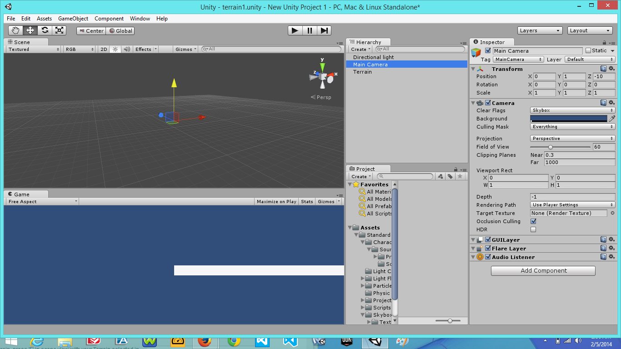Disable the GUILayer component checkbox
The height and width of the screenshot is (349, 621).
click(x=488, y=239)
